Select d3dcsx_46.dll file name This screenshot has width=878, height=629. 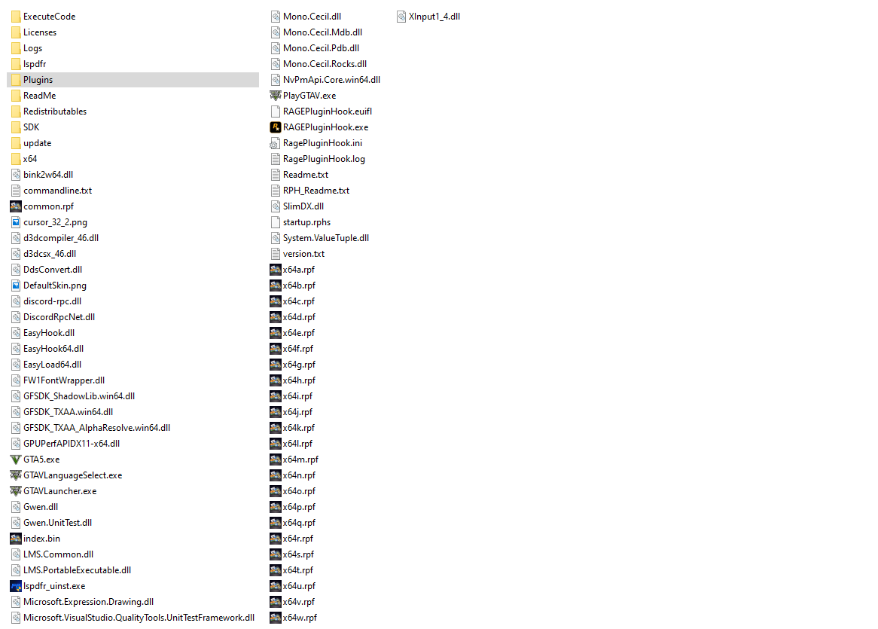pos(50,254)
